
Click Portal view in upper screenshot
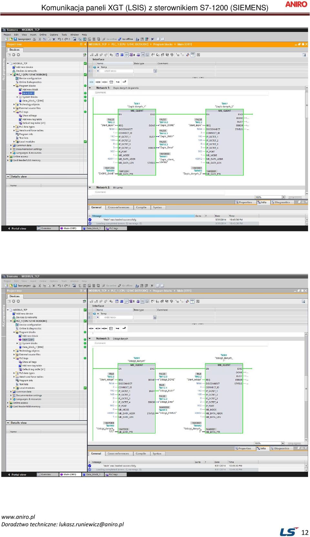17,229
